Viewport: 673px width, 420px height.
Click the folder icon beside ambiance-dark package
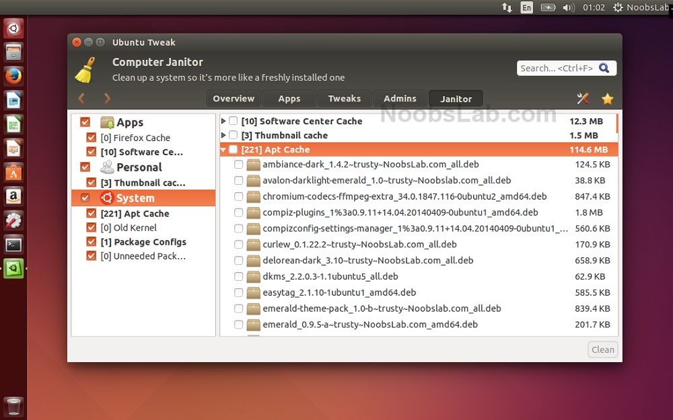point(253,165)
